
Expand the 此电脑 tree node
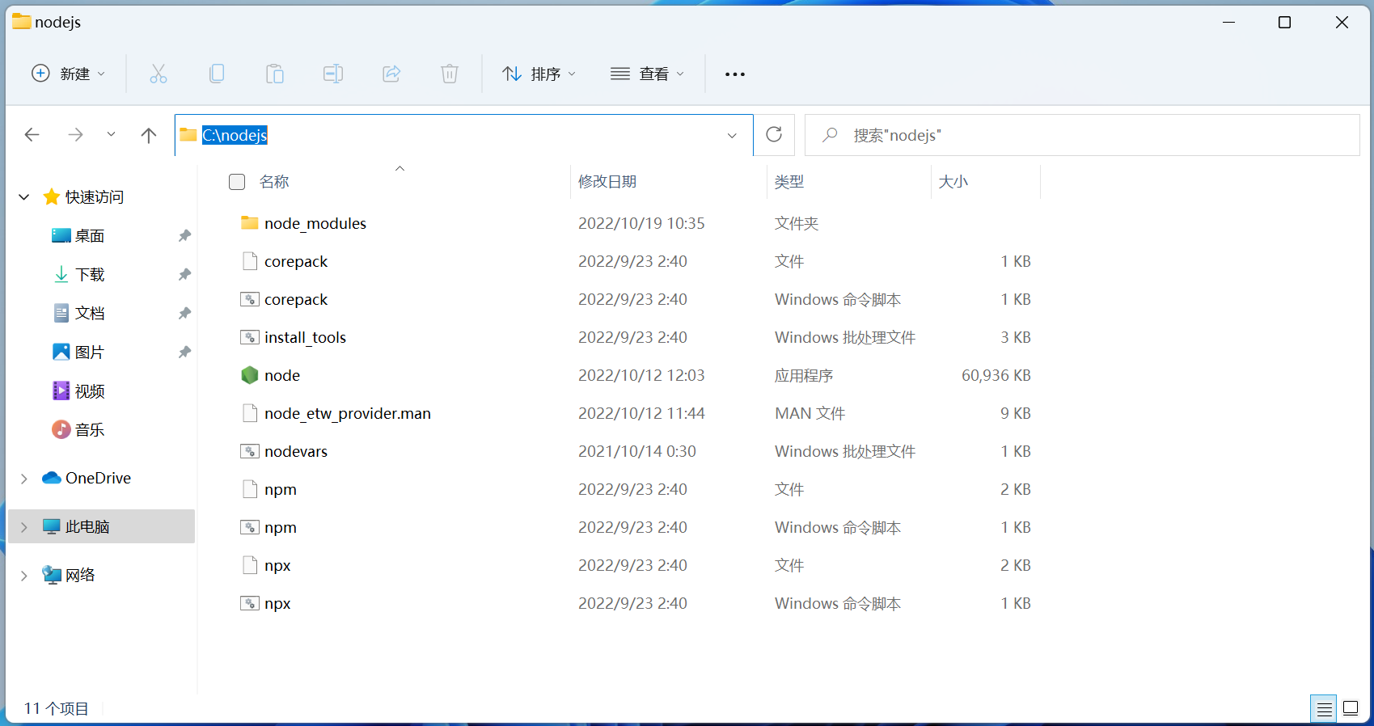click(x=24, y=527)
